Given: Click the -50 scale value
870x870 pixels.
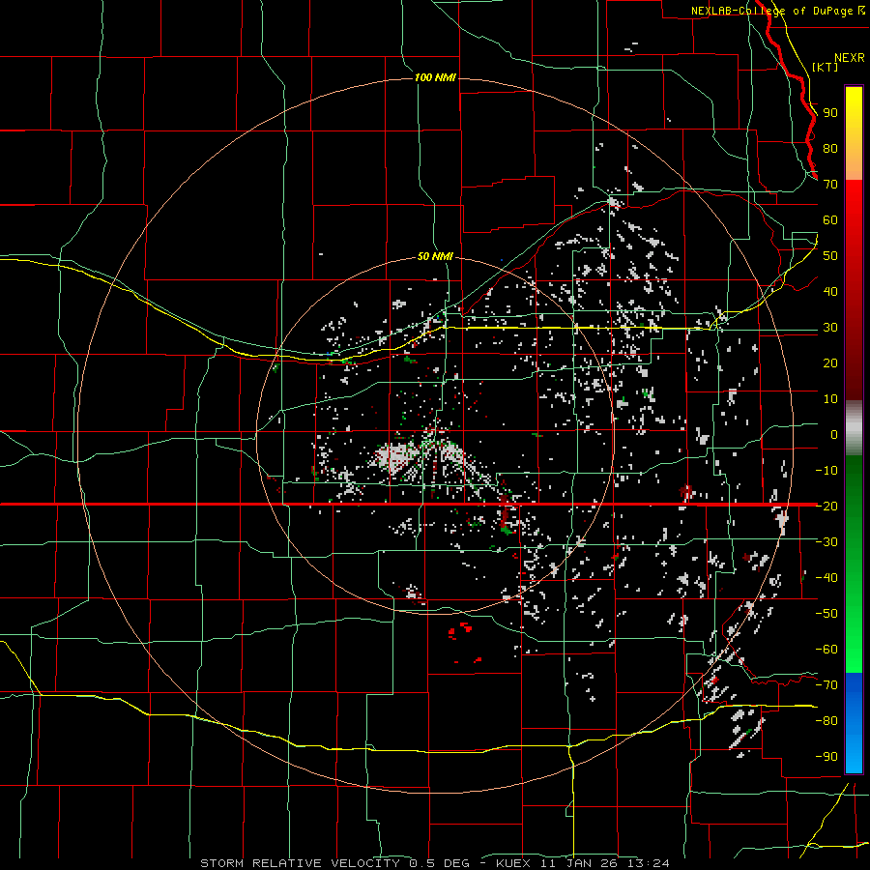Looking at the screenshot, I should click(826, 614).
